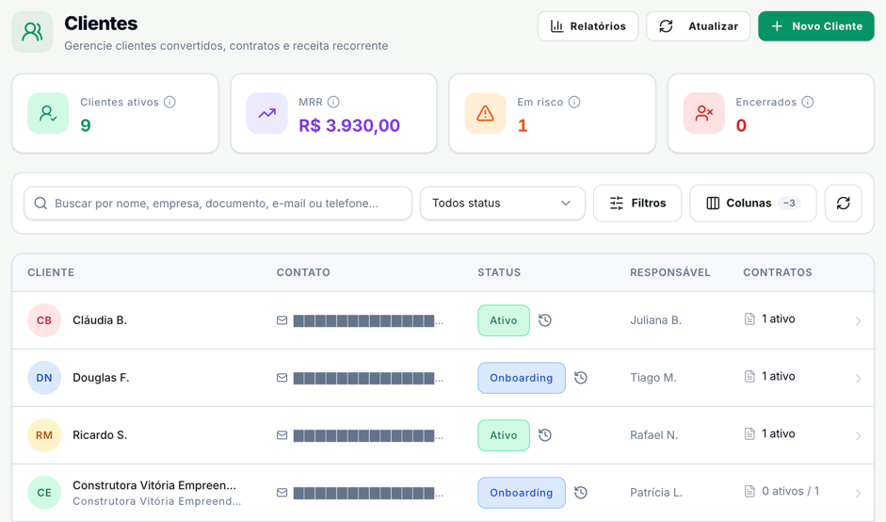Open the Todos status dropdown
Screen dimensions: 886x522
503,203
